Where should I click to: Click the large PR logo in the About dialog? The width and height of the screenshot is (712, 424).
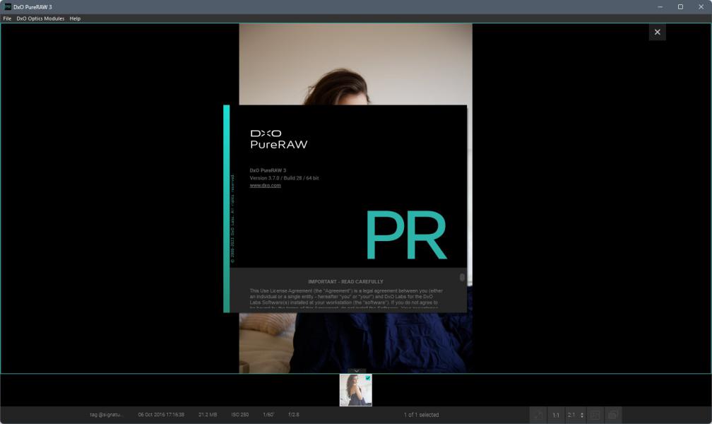point(406,235)
